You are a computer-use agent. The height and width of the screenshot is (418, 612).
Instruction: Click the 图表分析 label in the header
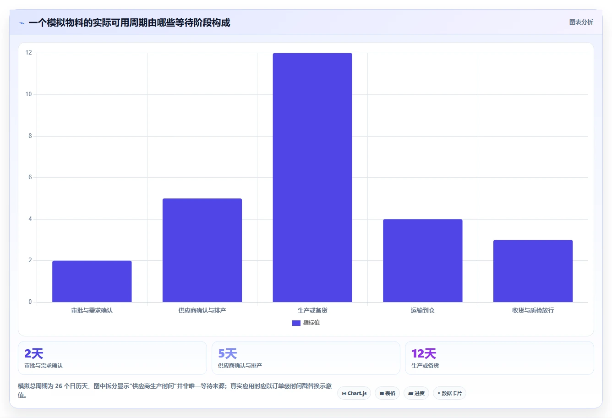581,22
